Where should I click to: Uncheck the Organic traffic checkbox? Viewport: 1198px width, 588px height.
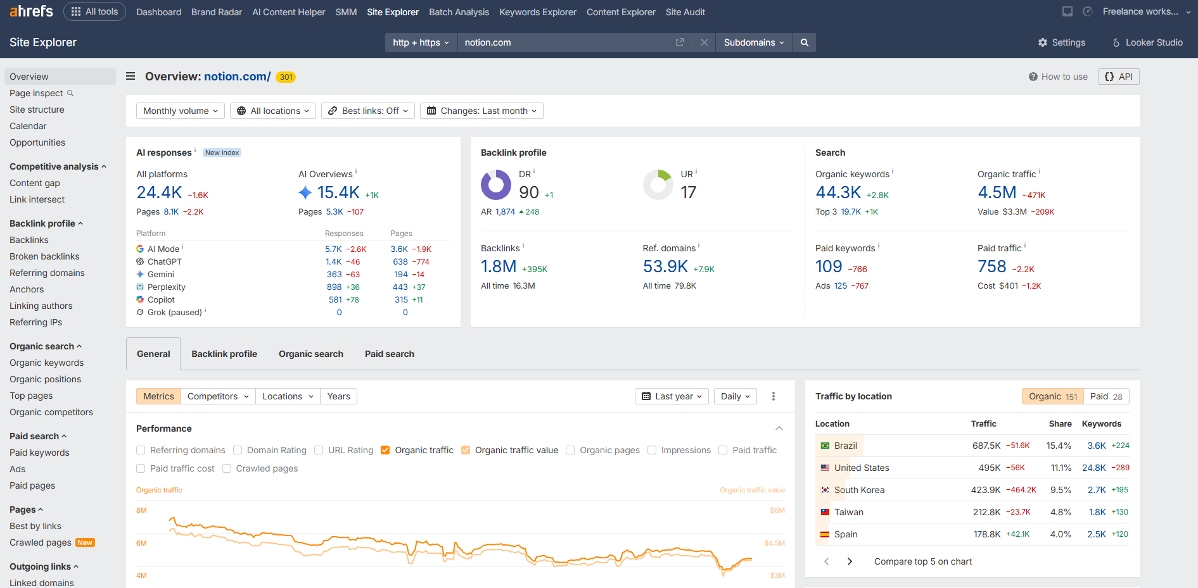pos(385,450)
